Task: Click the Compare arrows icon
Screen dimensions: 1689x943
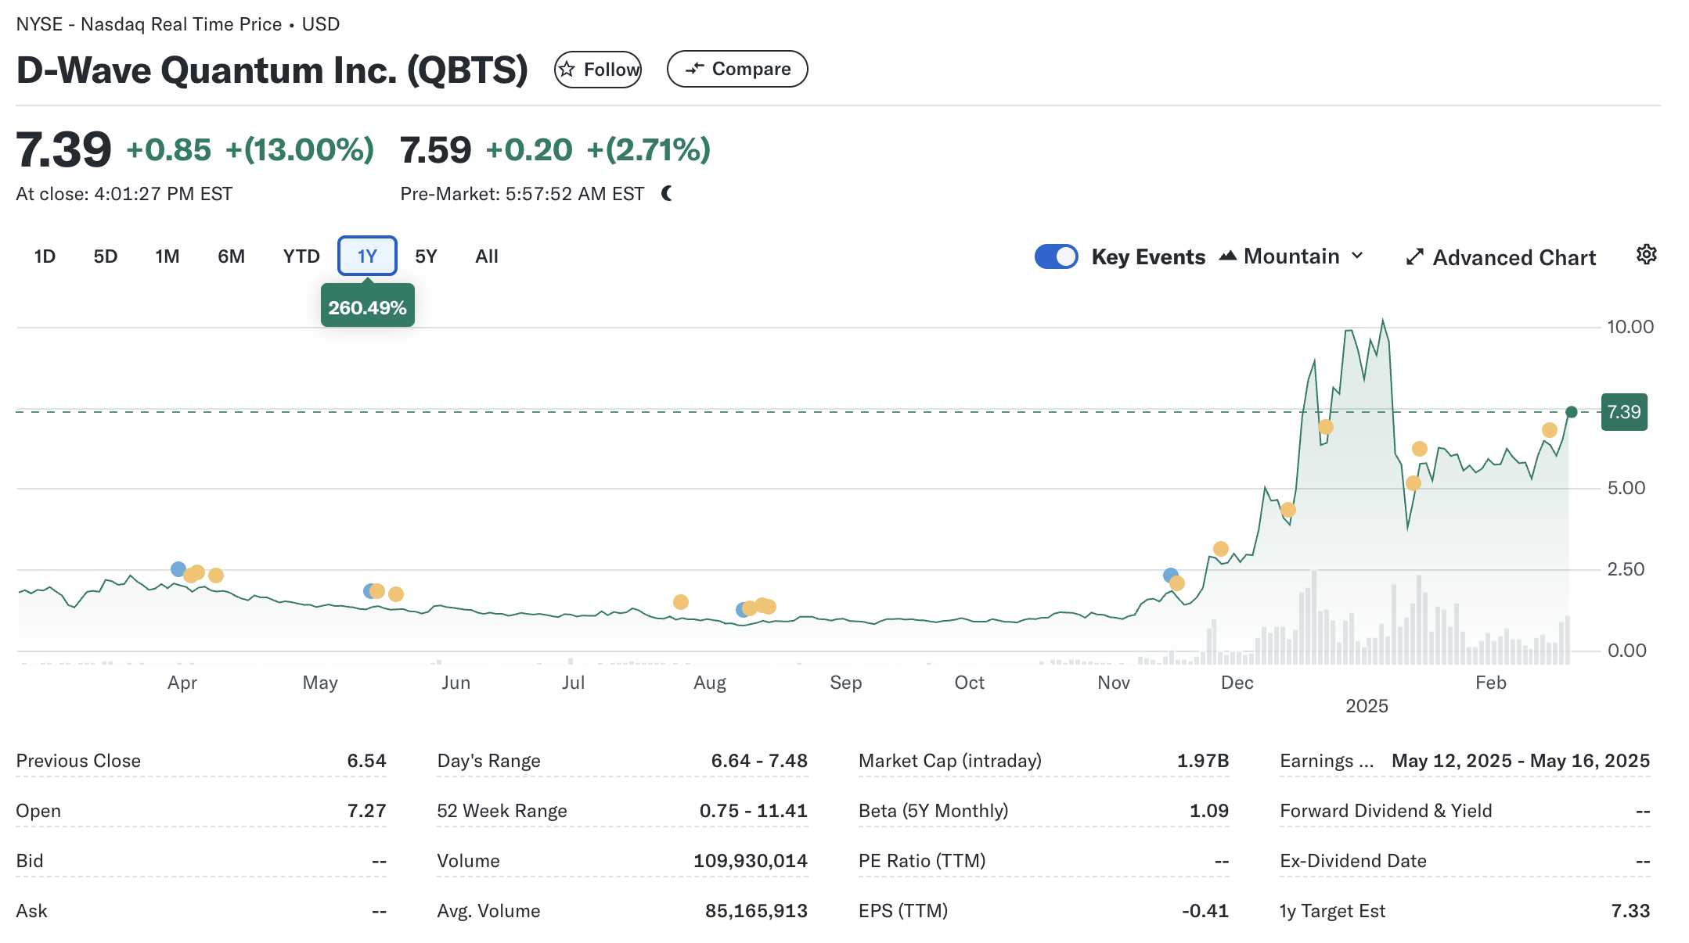Action: click(x=694, y=69)
